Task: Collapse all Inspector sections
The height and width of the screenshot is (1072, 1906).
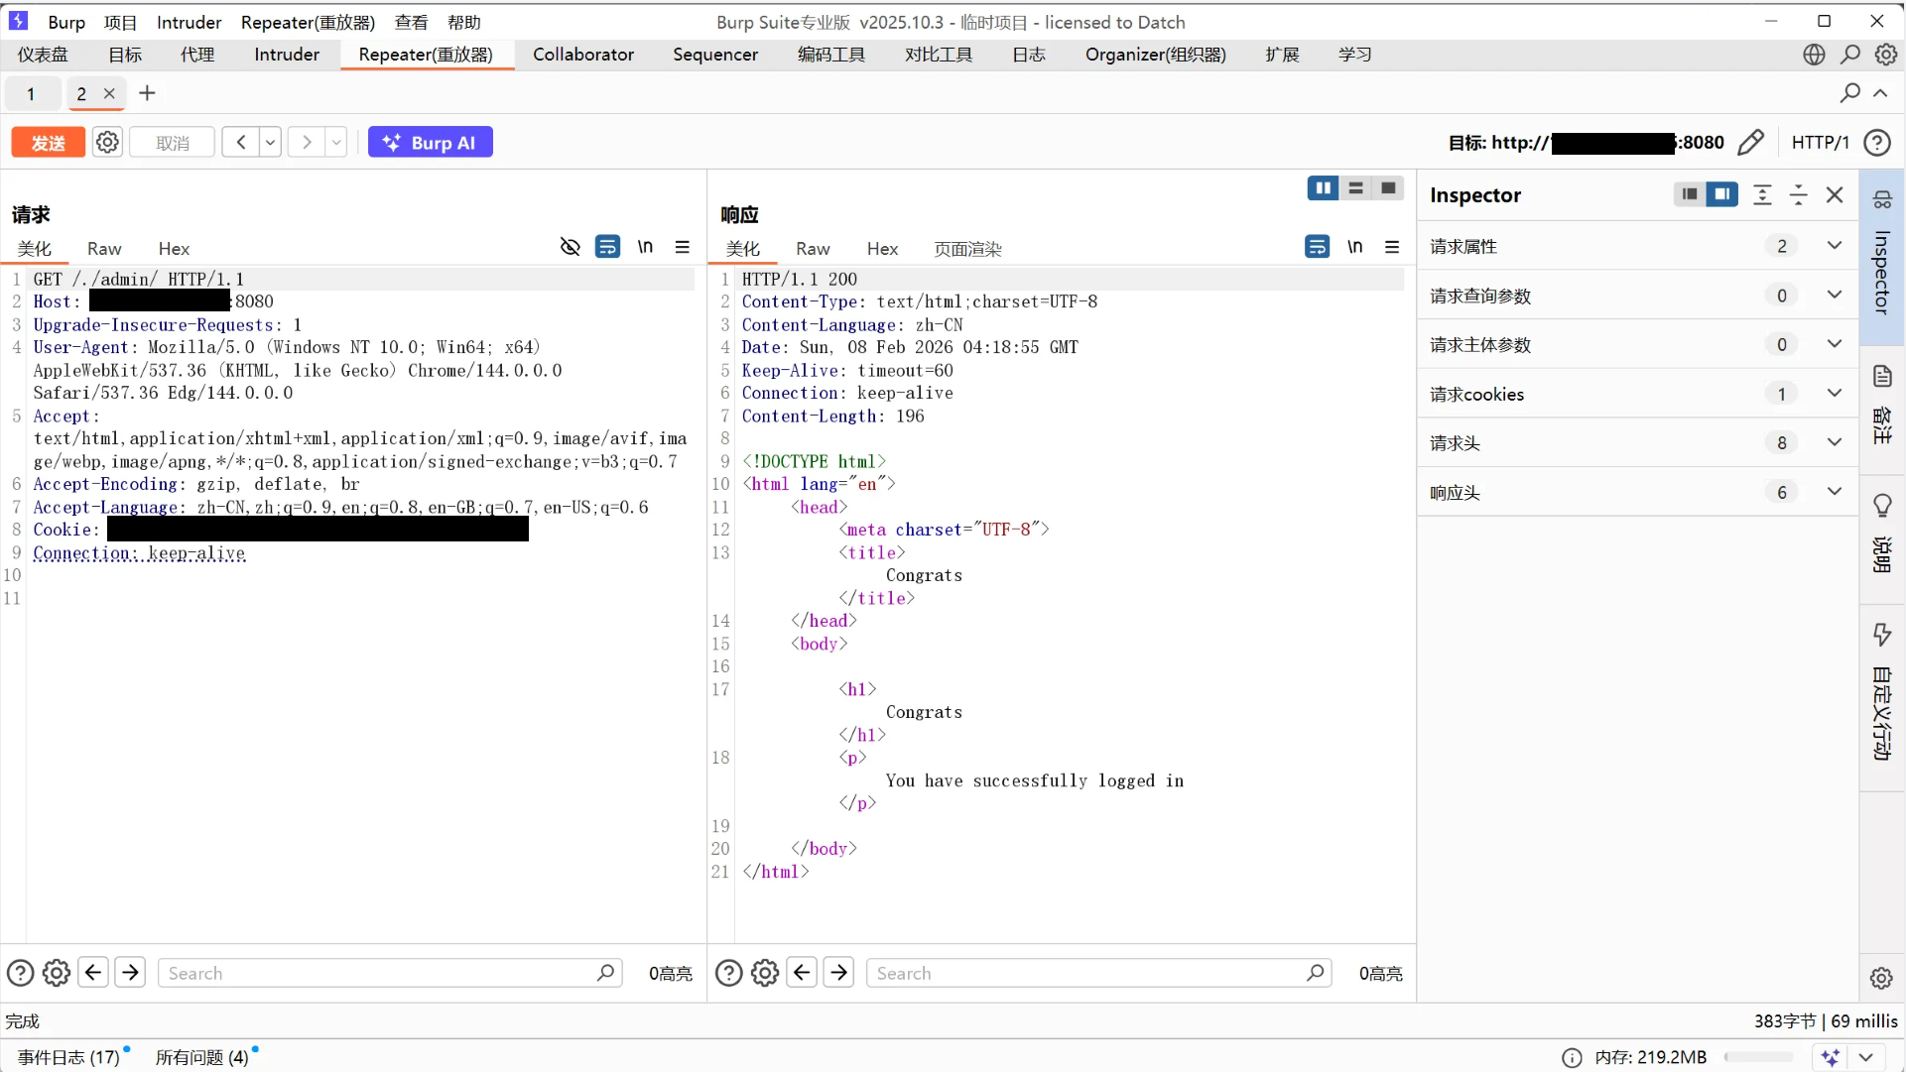Action: coord(1798,195)
